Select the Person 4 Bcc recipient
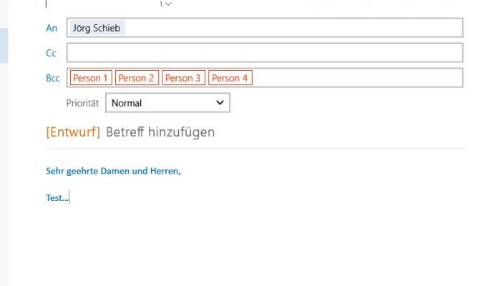This screenshot has width=501, height=286. (230, 78)
